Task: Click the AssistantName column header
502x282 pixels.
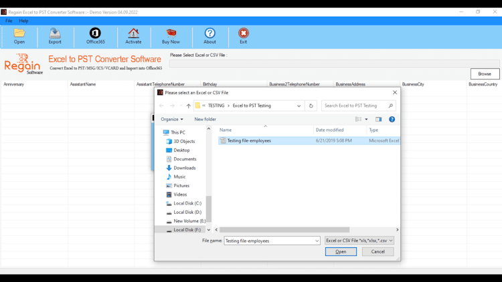Action: pos(83,84)
